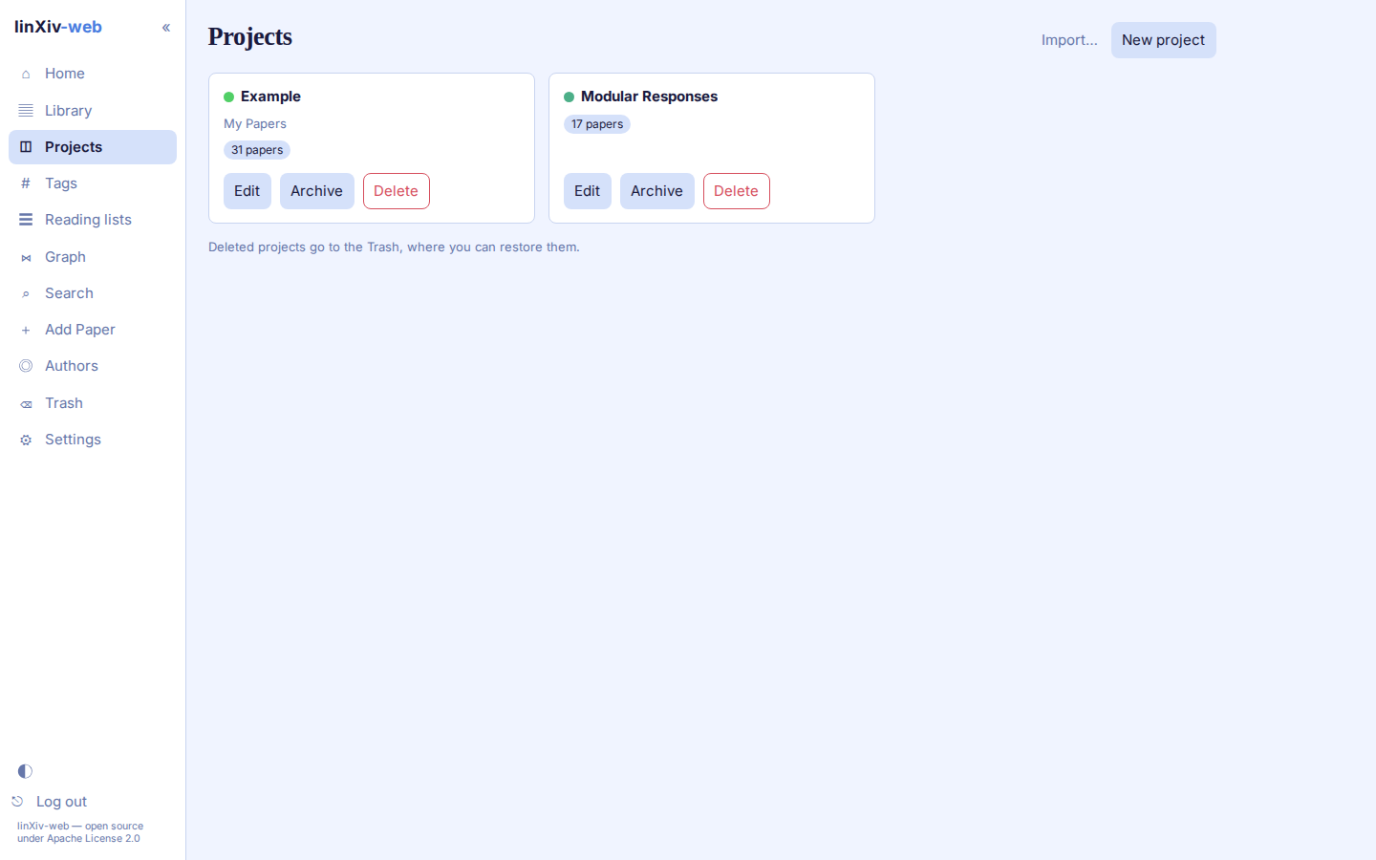Open the Search page
This screenshot has height=860, width=1376.
click(x=93, y=293)
